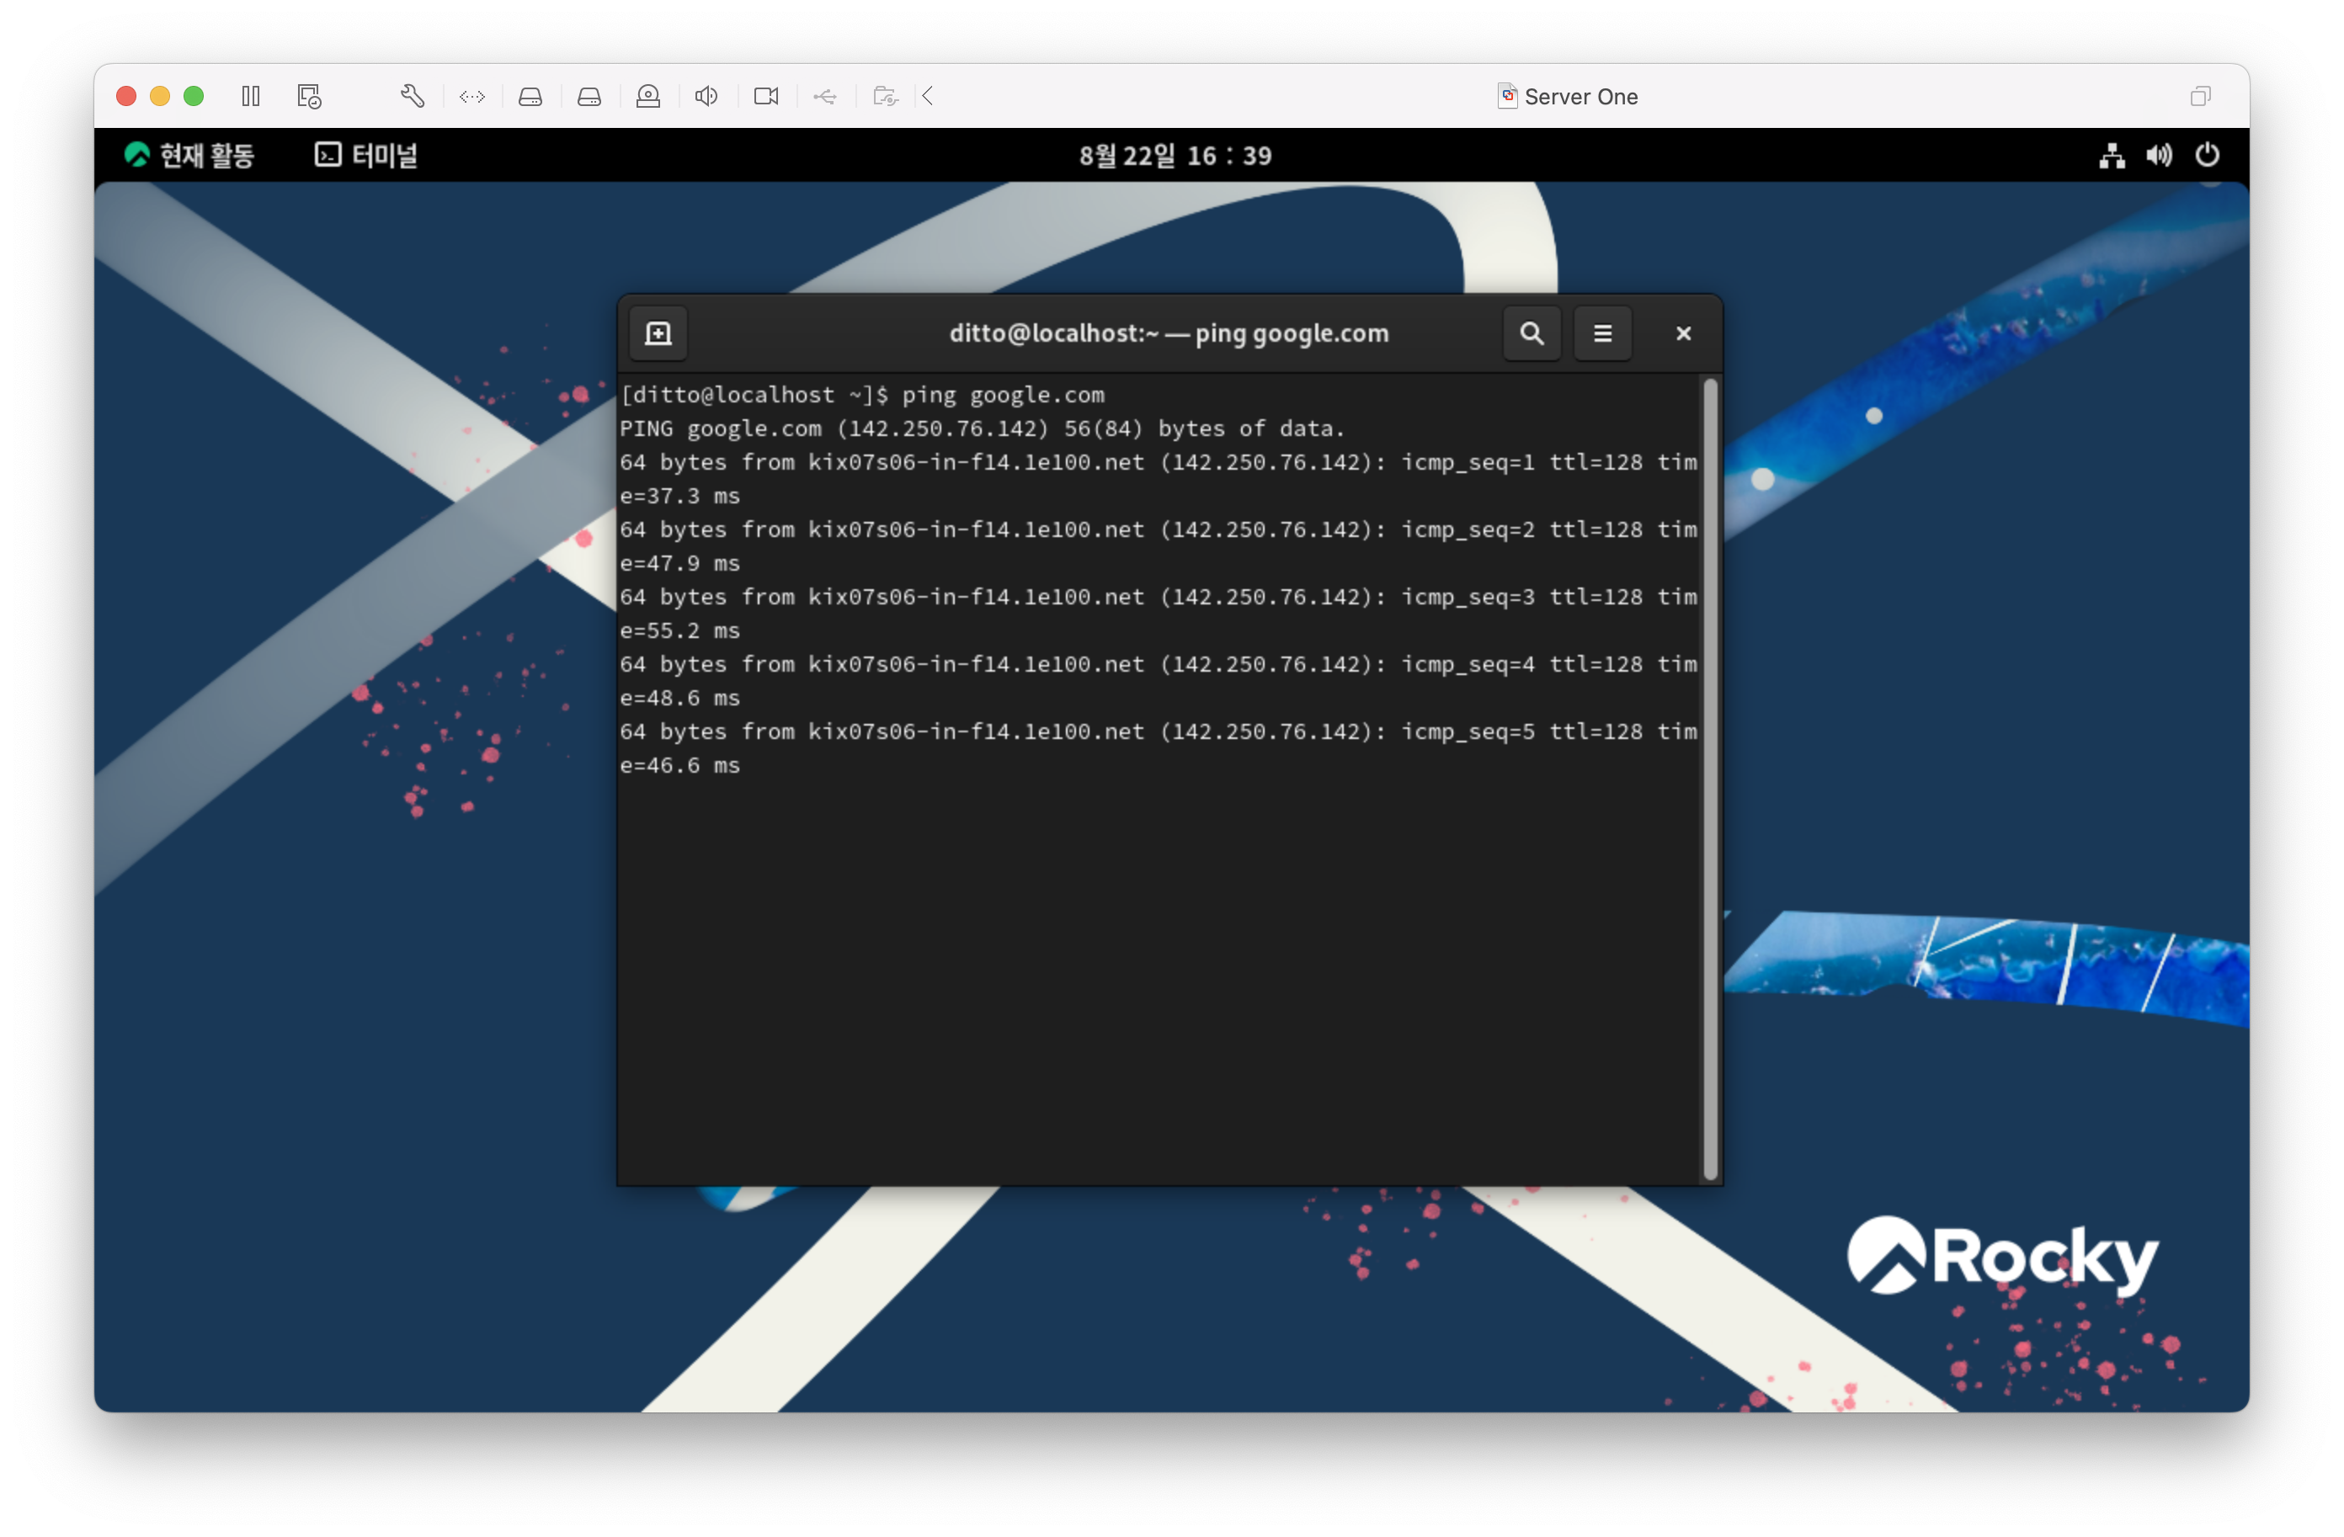
Task: Open terminal search with magnifier button
Action: click(1531, 332)
